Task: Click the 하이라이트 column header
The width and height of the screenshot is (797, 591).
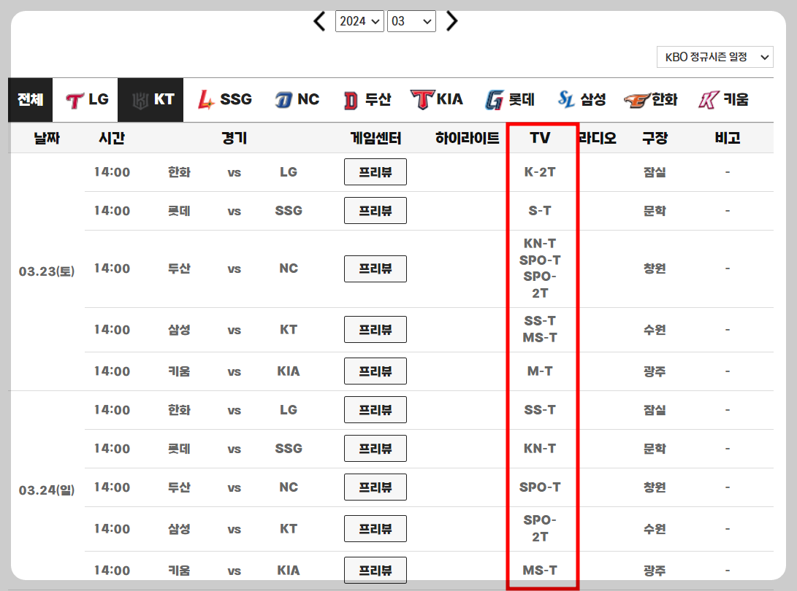Action: [467, 138]
